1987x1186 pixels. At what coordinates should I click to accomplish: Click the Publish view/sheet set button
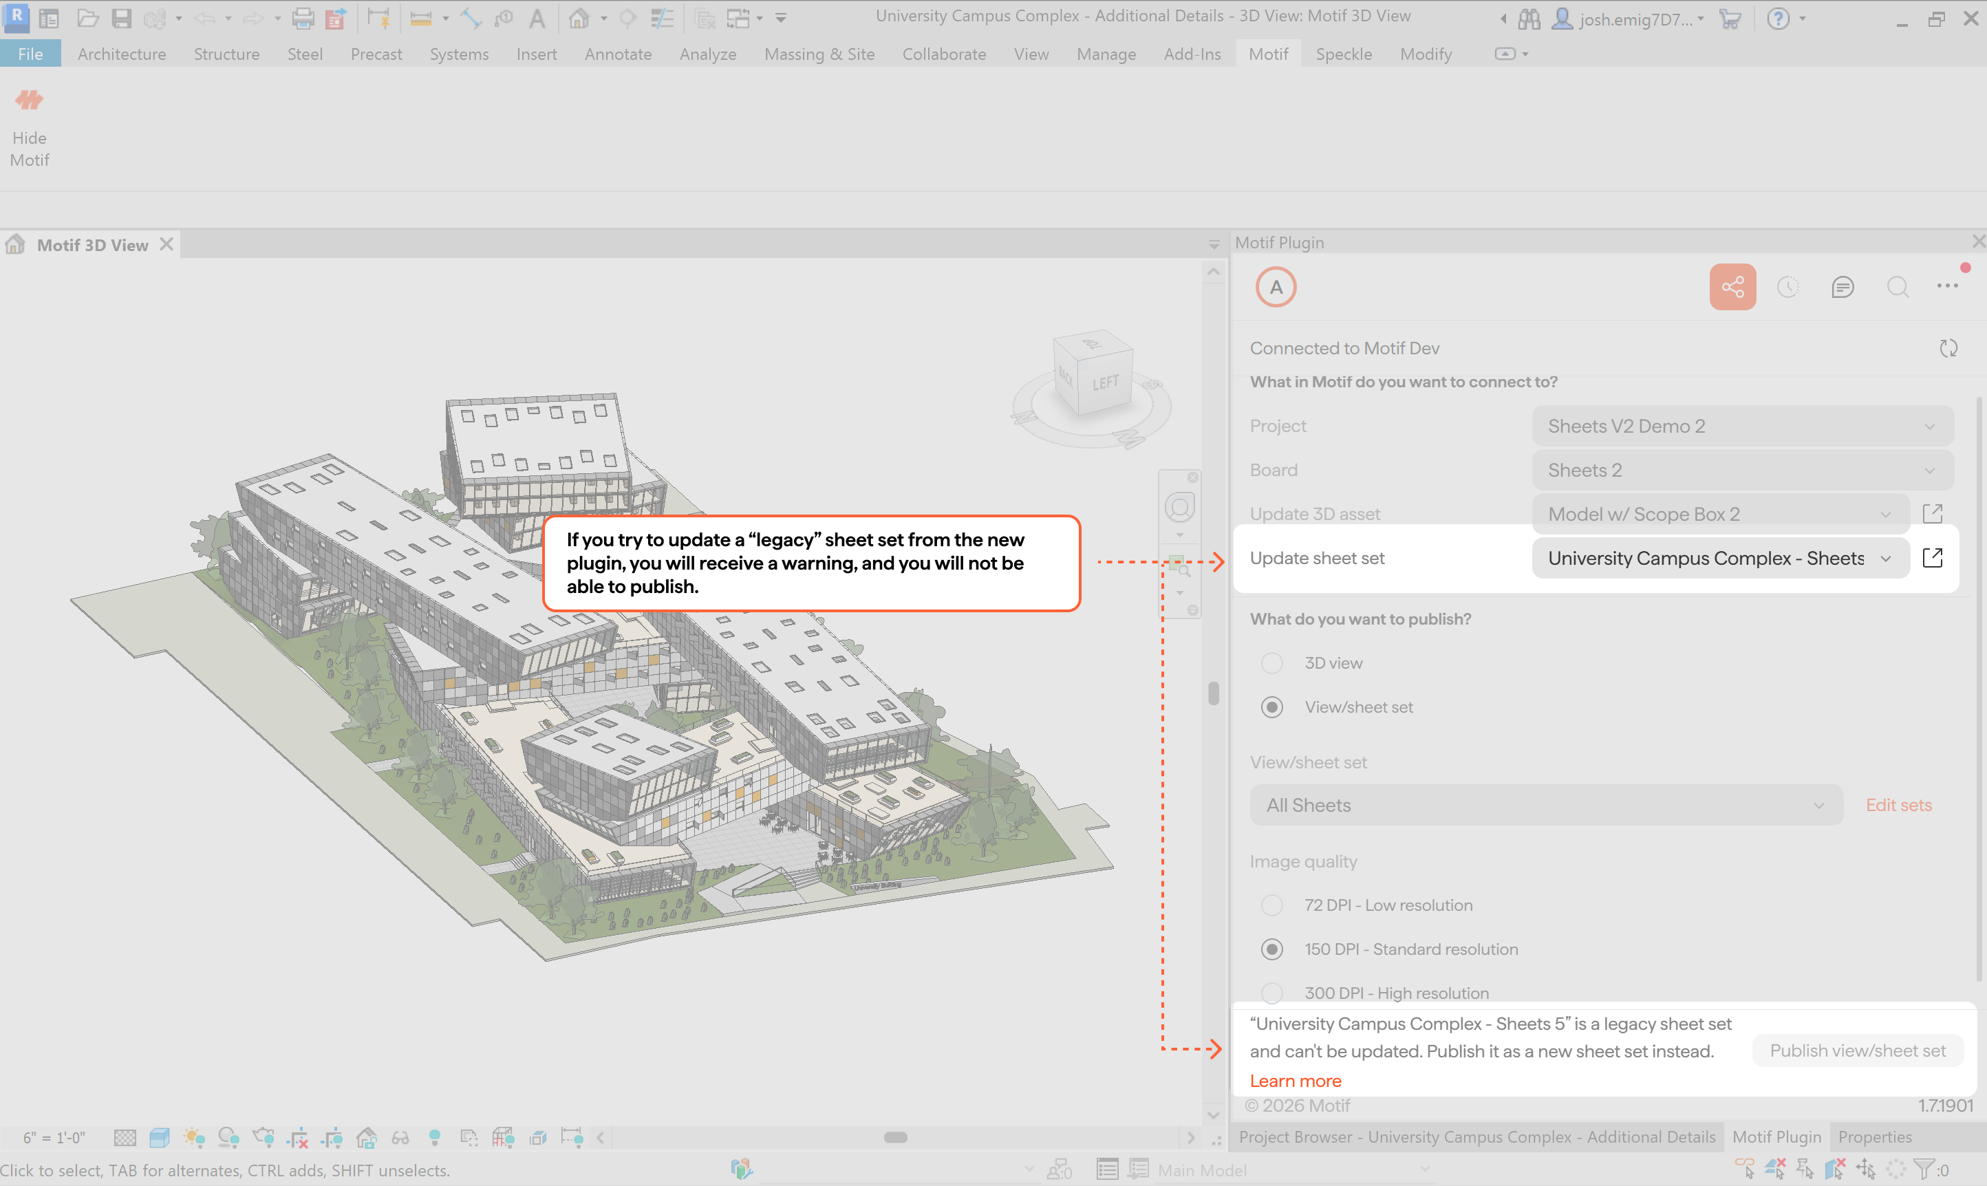pyautogui.click(x=1858, y=1050)
